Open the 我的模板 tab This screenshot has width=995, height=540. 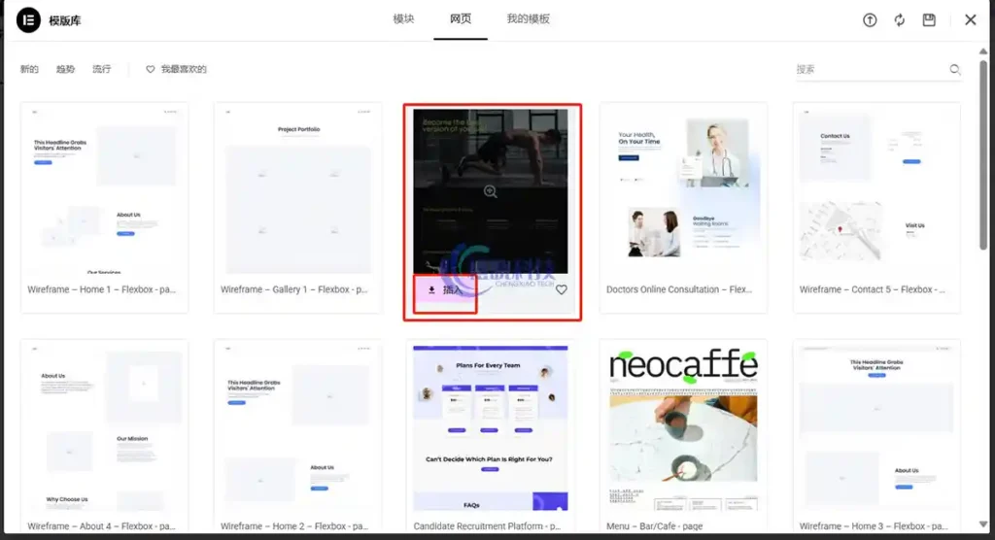click(528, 19)
